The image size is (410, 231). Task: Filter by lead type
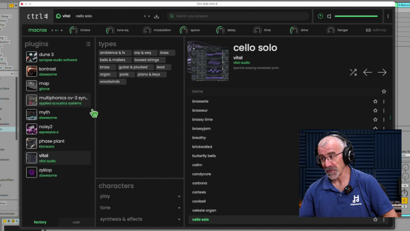[163, 67]
